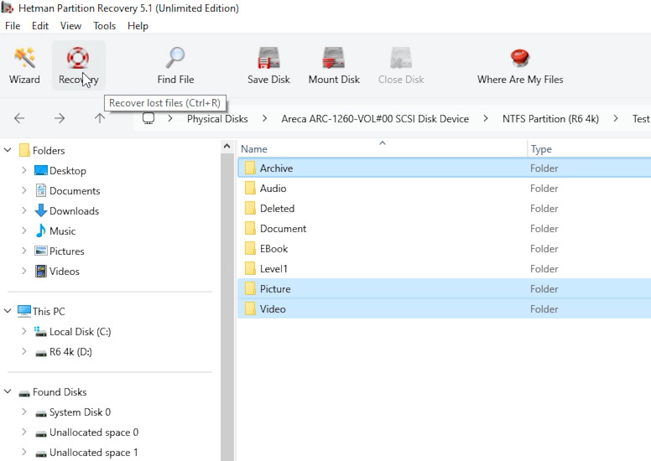Open the File menu
Image resolution: width=651 pixels, height=461 pixels.
[x=13, y=26]
